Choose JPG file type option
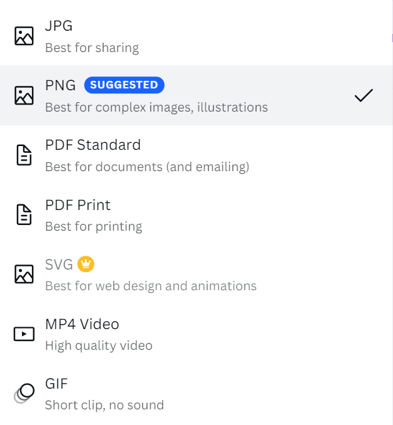Viewport: 393px width, 425px height. click(x=60, y=26)
